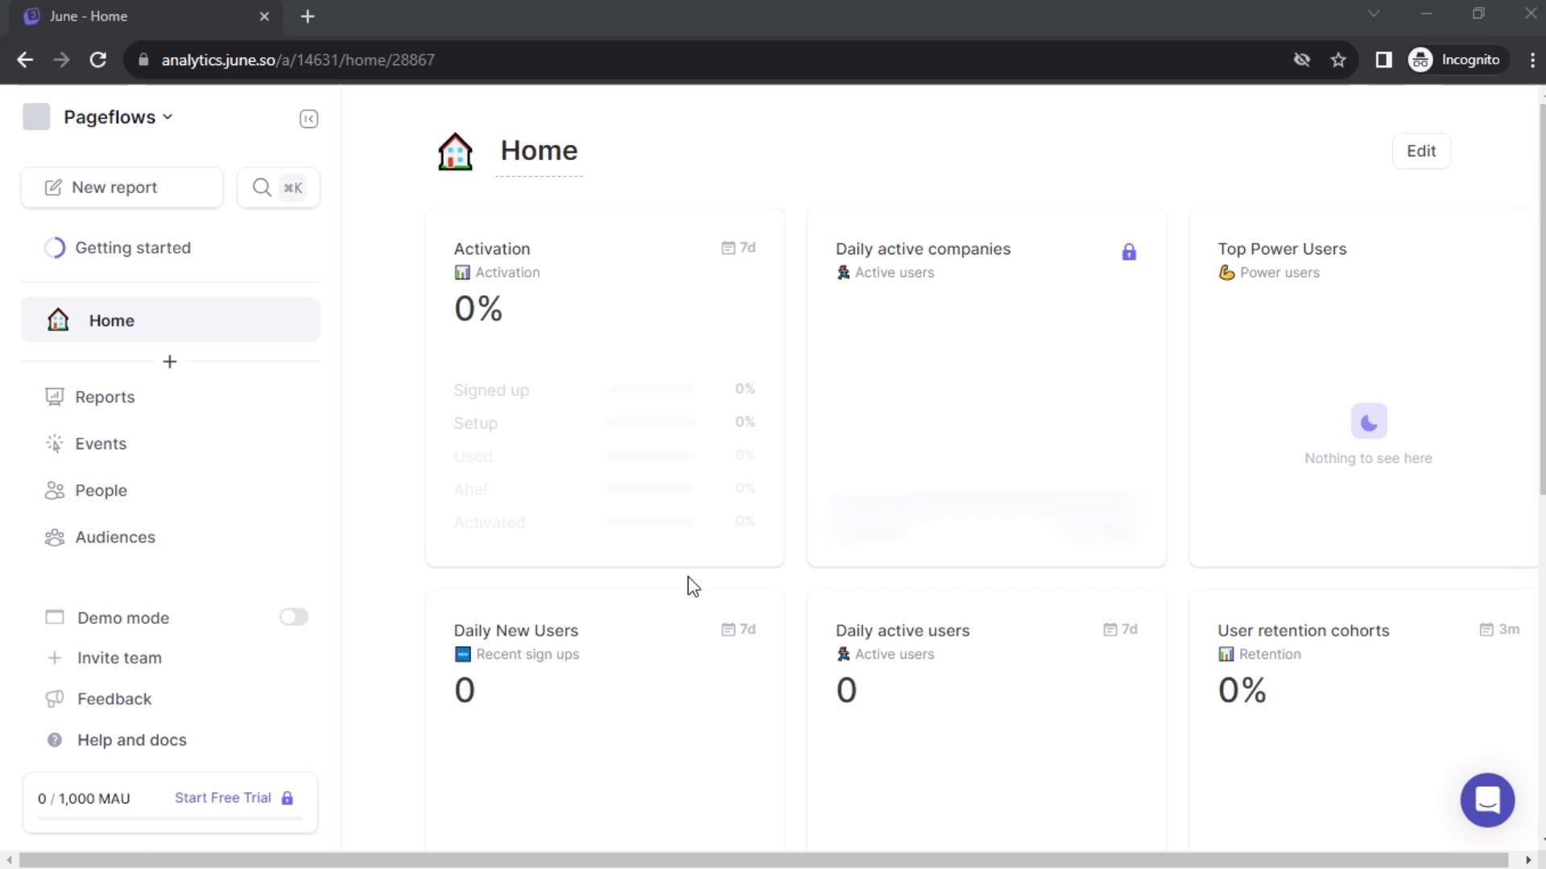Open the 3m date range on User retention cohorts
Viewport: 1546px width, 869px height.
[x=1499, y=629]
